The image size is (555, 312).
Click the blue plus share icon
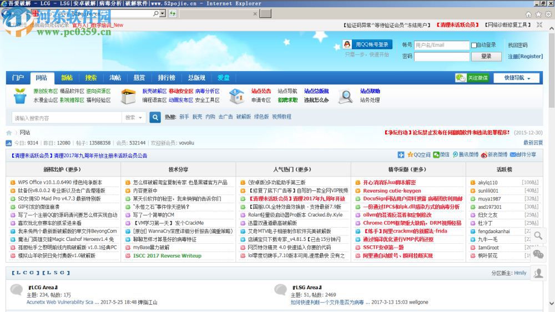tap(401, 155)
